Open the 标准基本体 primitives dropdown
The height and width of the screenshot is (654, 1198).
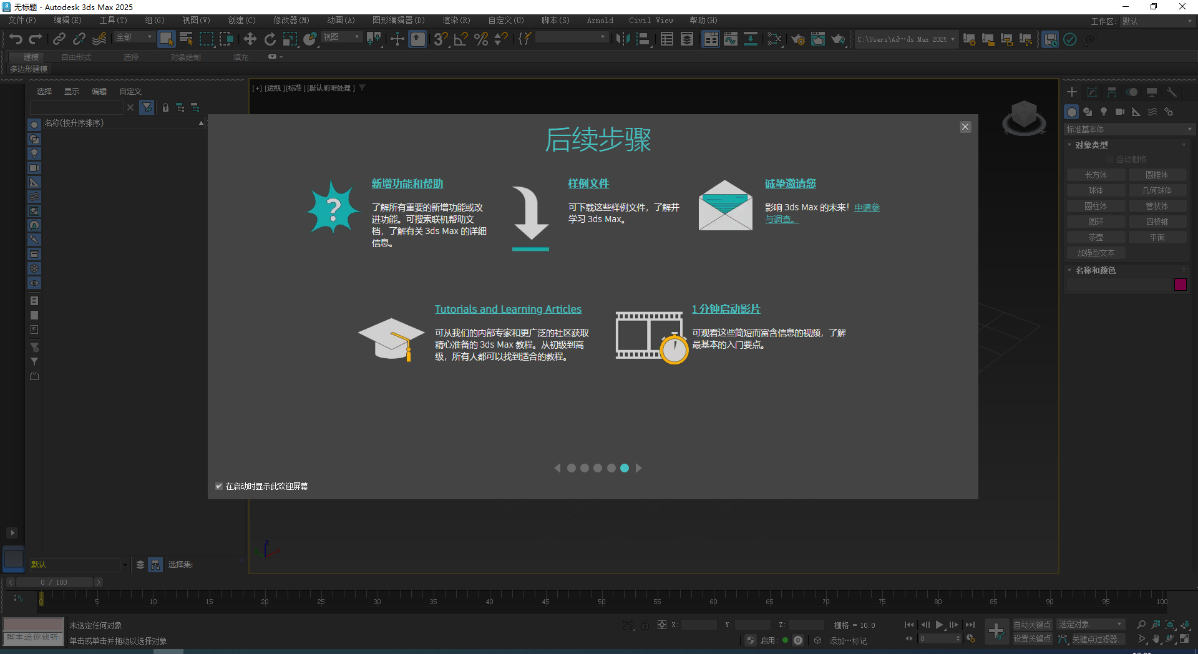1128,129
